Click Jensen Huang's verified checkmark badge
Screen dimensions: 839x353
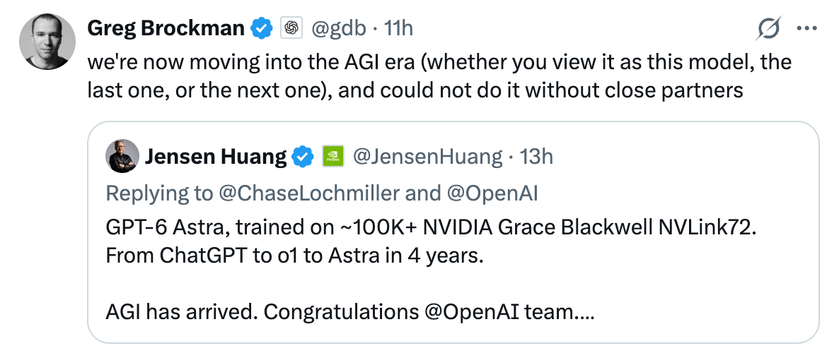[x=303, y=157]
